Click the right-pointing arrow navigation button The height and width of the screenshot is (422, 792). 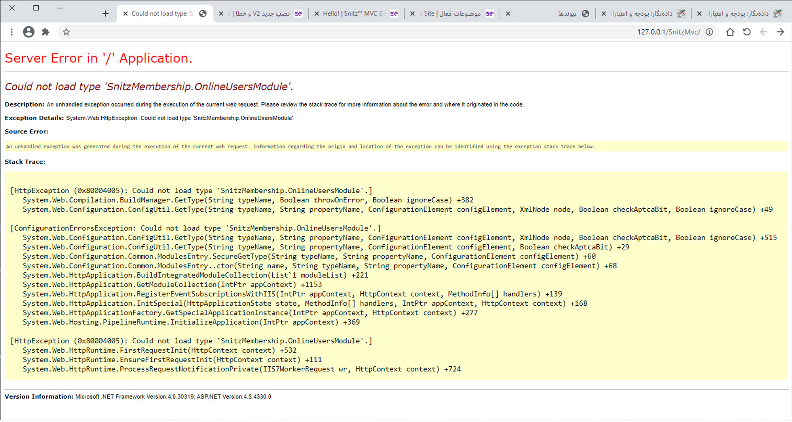[780, 32]
